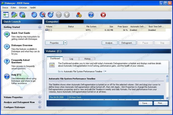Expand the Analyze and Defragment Now section
Viewport: 173px width, 115px height.
tap(40, 102)
